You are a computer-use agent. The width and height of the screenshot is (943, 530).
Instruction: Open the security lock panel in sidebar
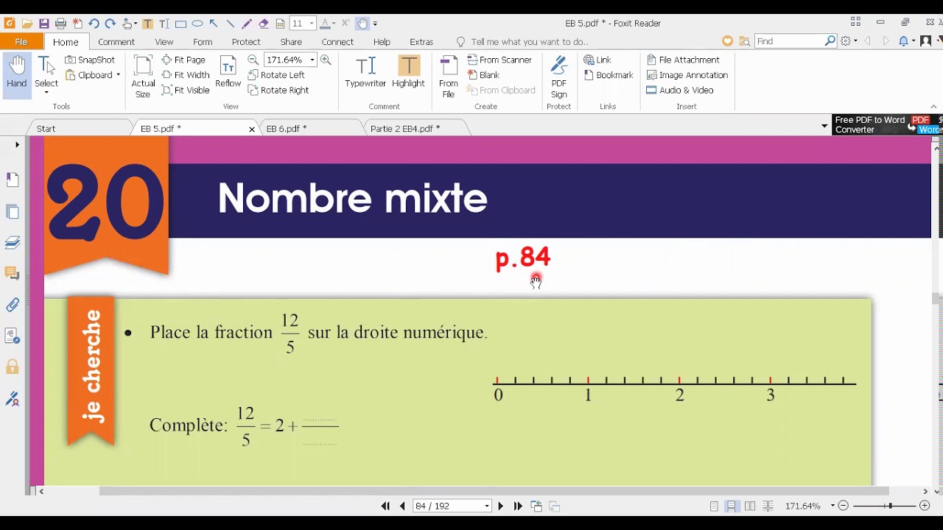(13, 367)
